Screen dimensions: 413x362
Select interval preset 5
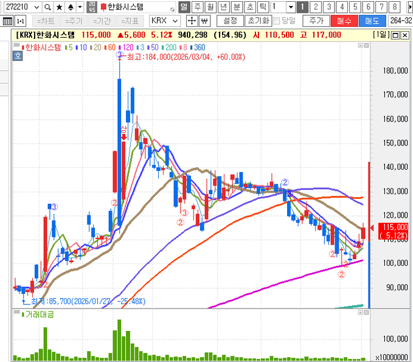coord(355,7)
